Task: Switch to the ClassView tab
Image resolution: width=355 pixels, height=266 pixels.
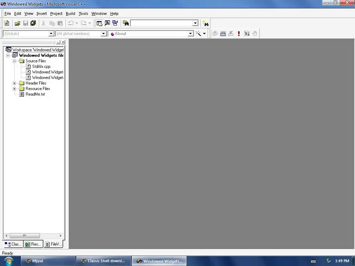Action: [x=13, y=244]
